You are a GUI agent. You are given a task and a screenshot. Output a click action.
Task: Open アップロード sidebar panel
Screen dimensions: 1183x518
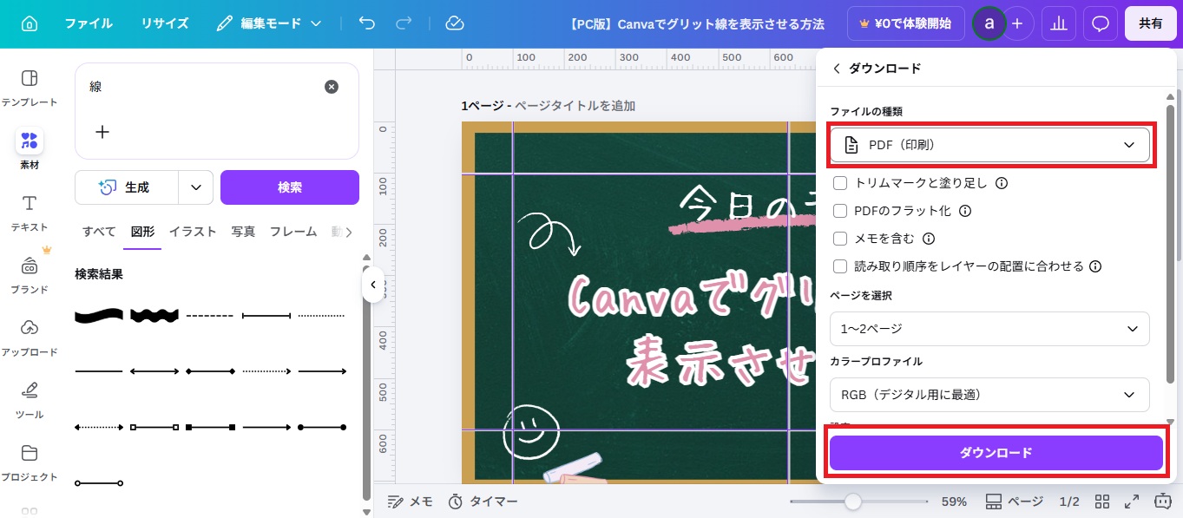click(x=30, y=338)
